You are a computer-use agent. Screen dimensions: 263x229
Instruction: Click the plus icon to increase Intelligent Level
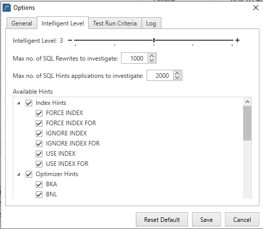237,40
